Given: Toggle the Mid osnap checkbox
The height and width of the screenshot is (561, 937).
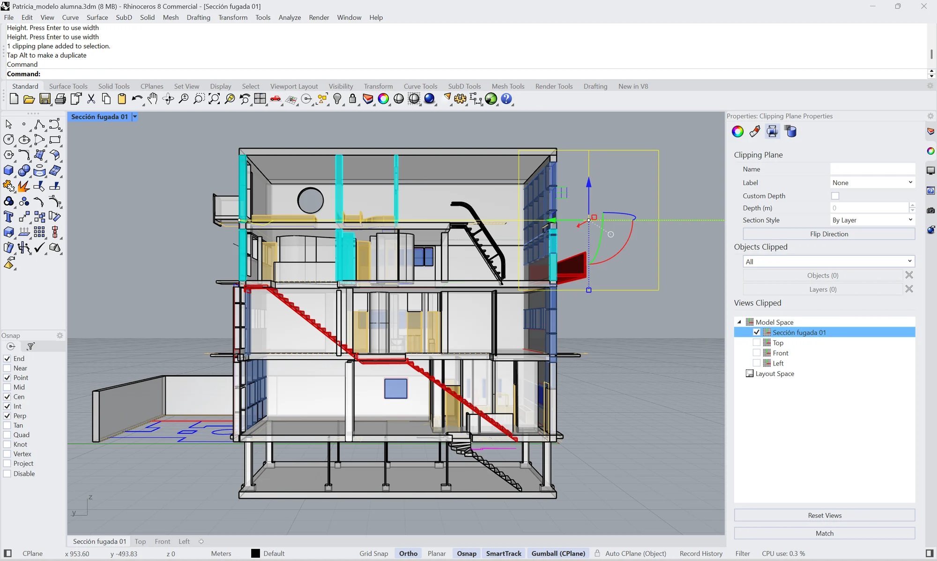Looking at the screenshot, I should pyautogui.click(x=7, y=387).
